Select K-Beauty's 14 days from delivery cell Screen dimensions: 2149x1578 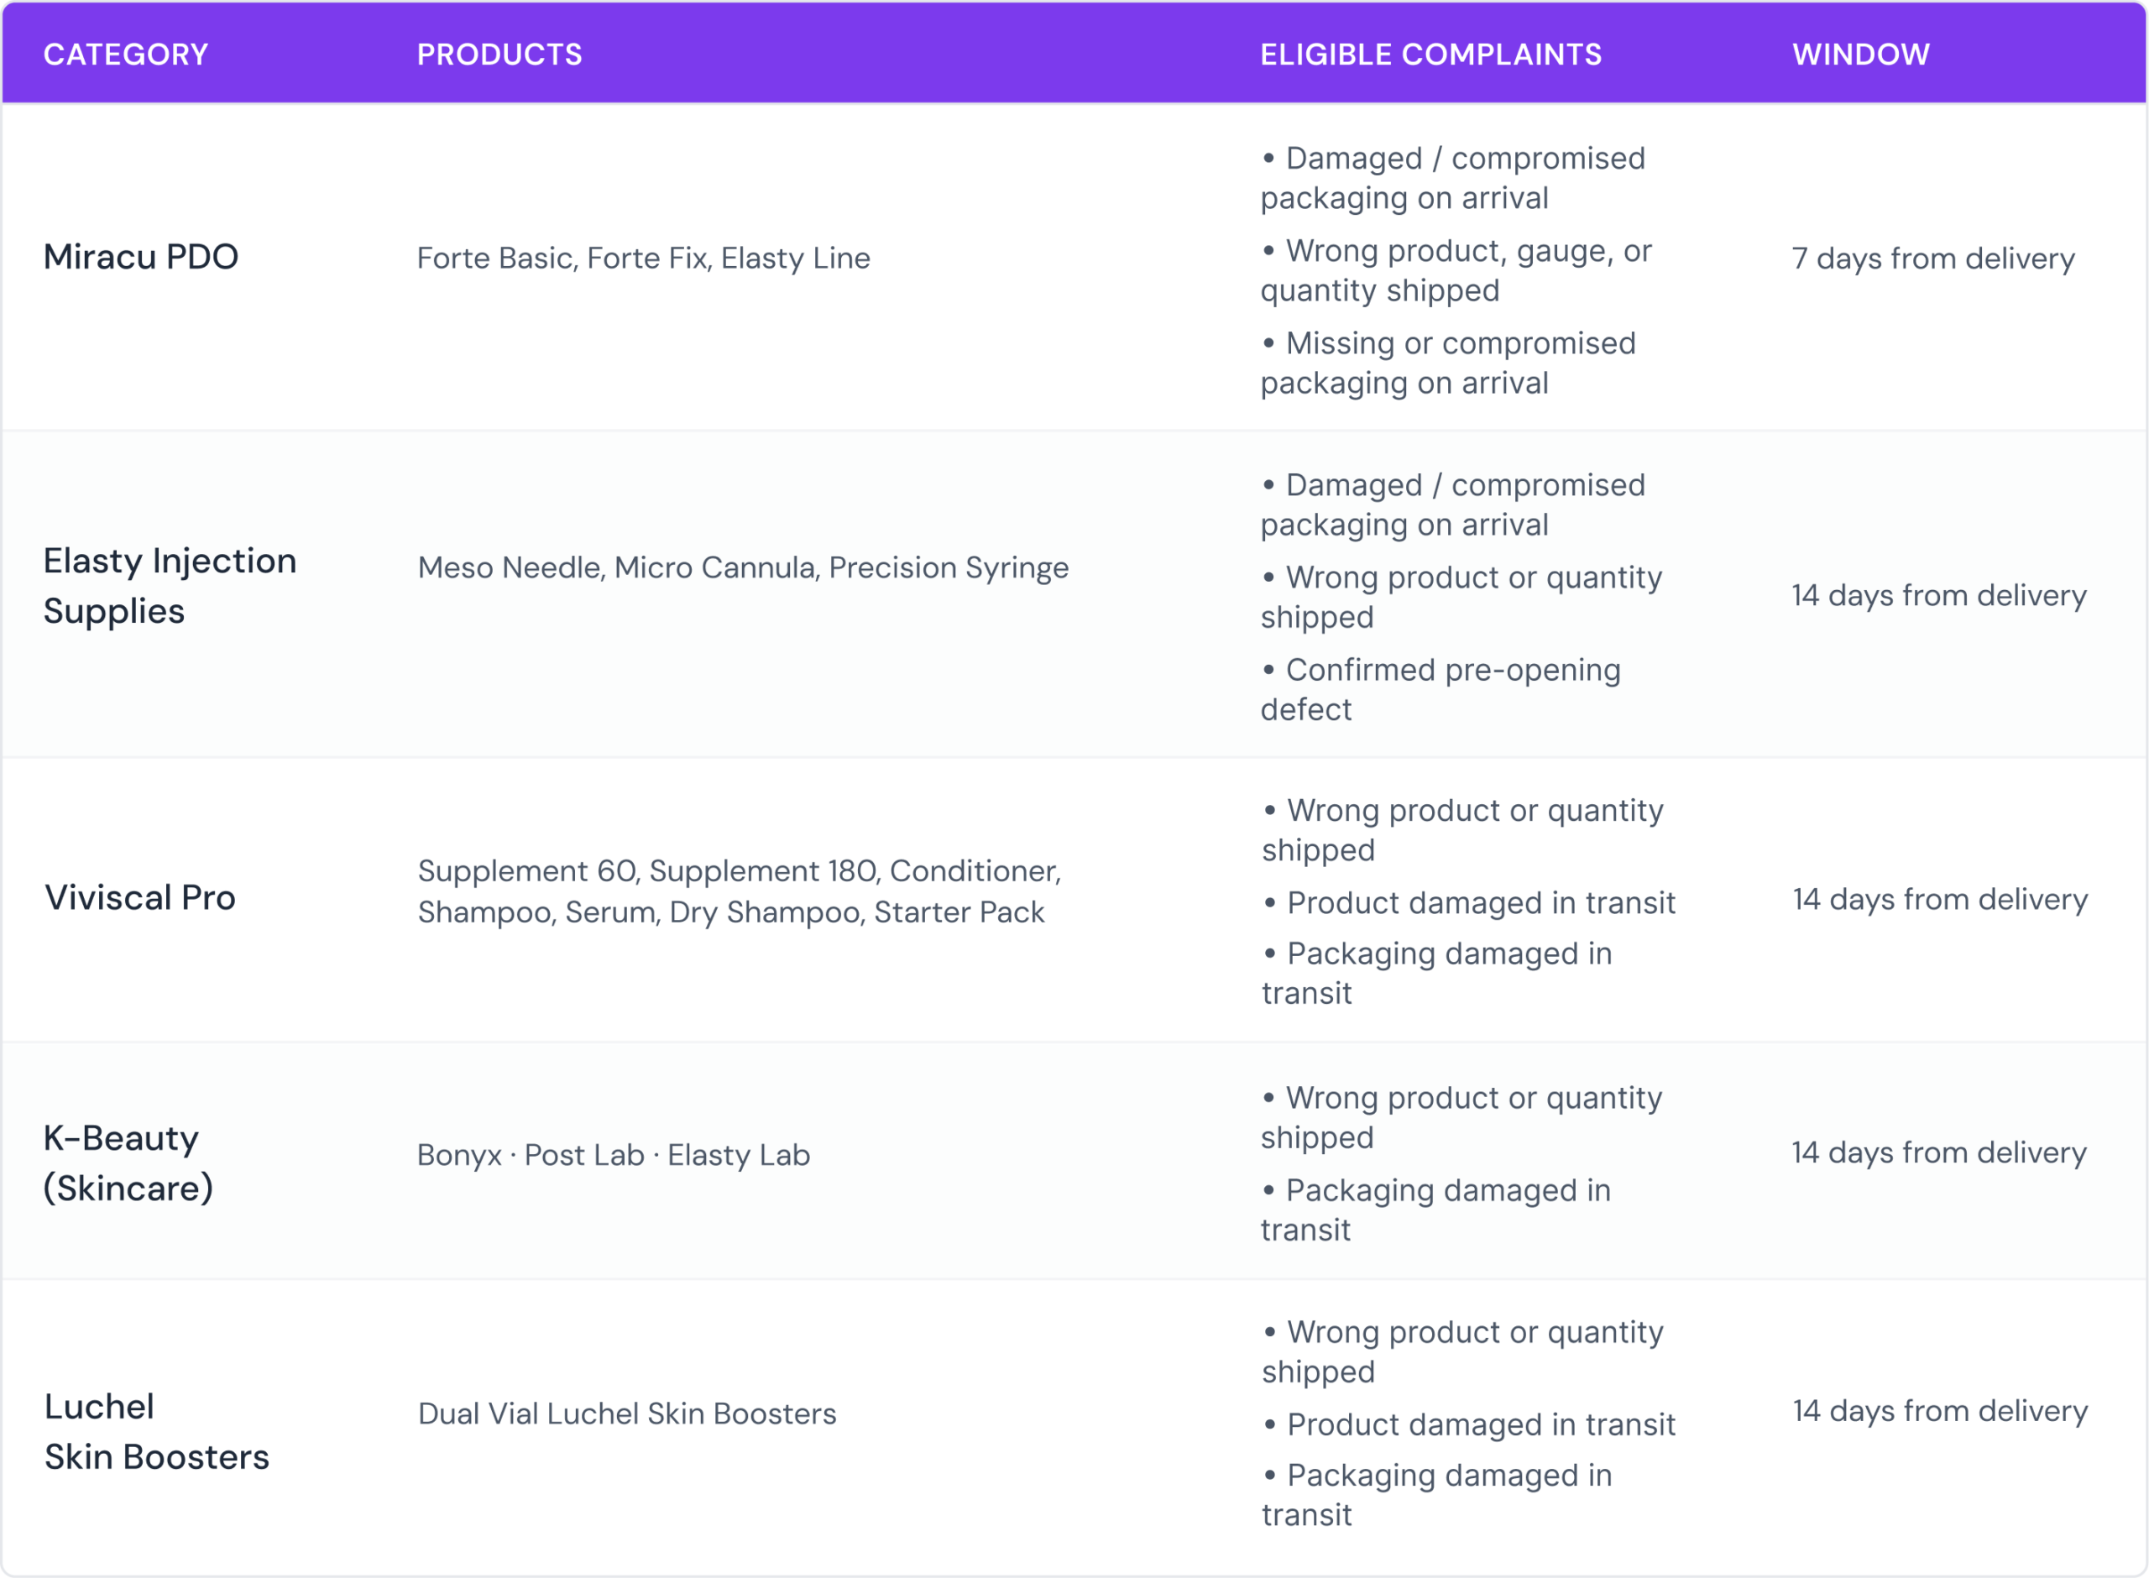coord(1939,1152)
